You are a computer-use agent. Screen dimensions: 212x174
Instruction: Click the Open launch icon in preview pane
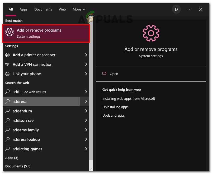click(104, 73)
